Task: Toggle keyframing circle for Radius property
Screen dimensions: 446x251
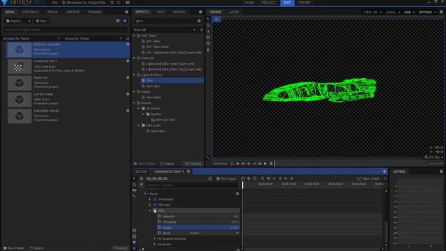Action: [160, 227]
